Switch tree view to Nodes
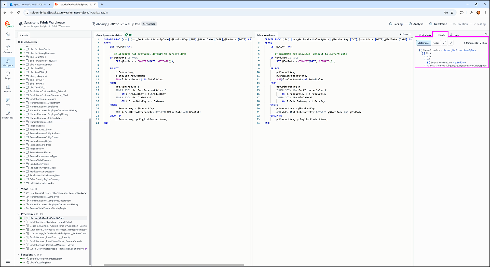The image size is (490, 267). pos(436,43)
